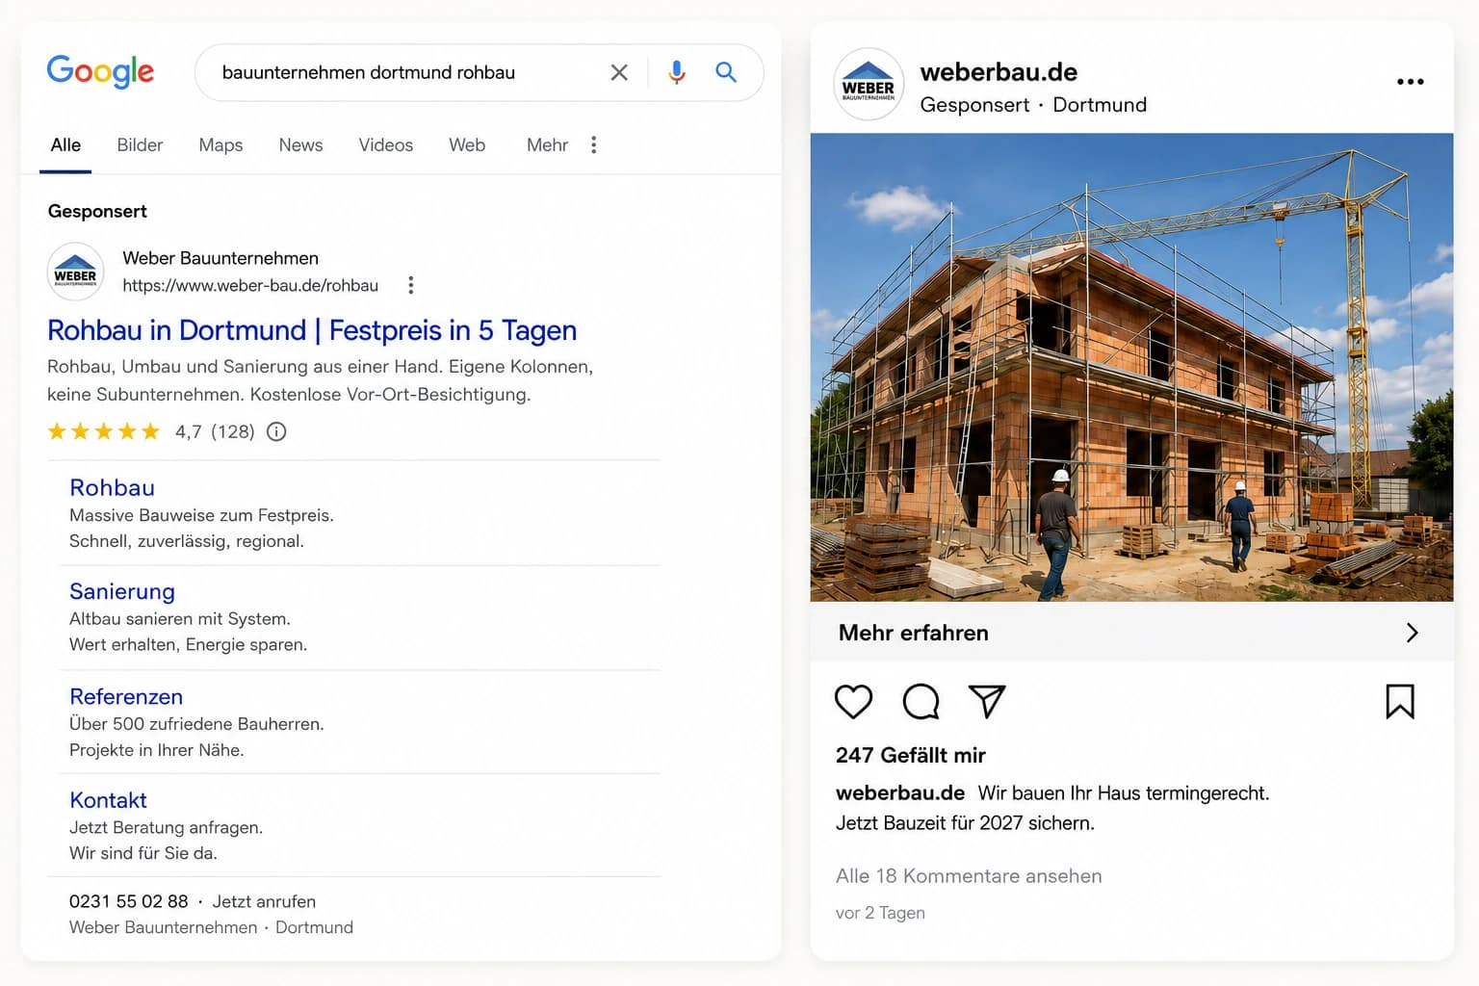
Task: Open the ad options dots next to weber-bau.de URL
Action: point(411,285)
